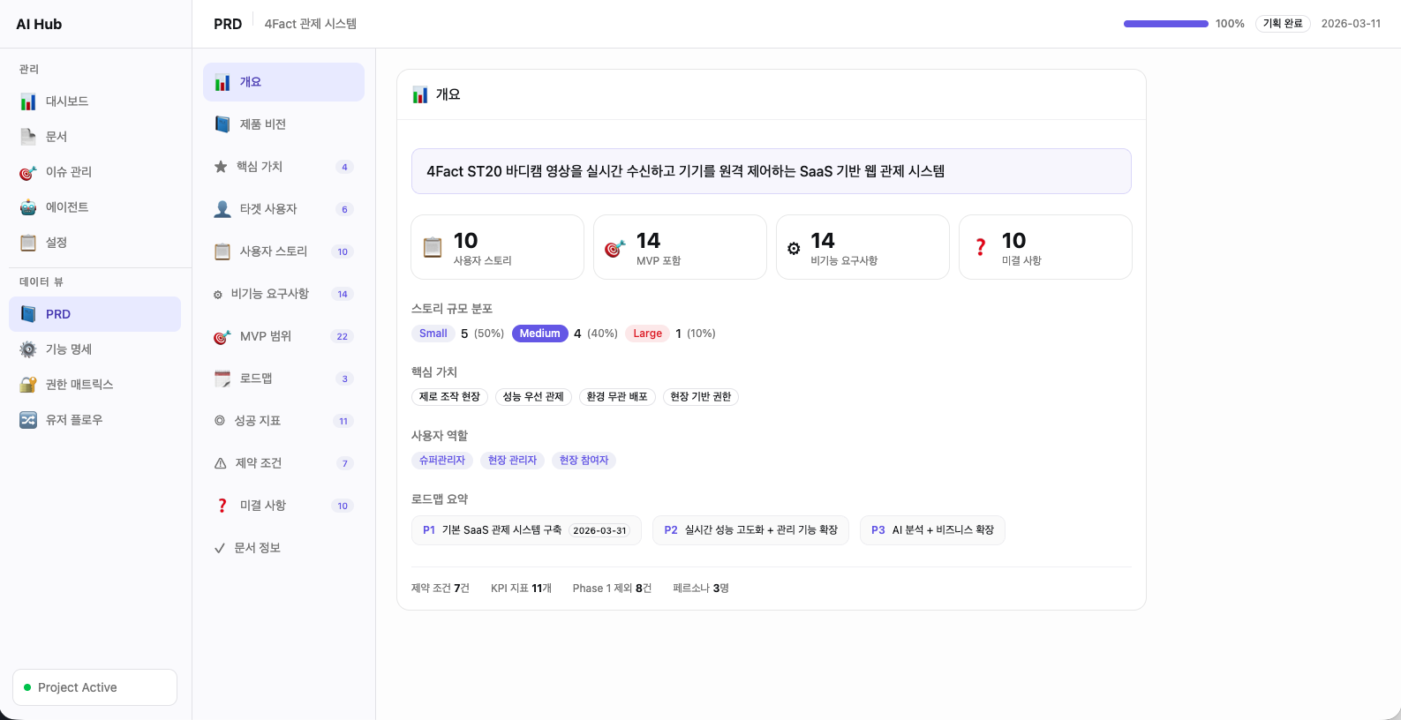
Task: Go to 문서 in the sidebar
Action: [56, 137]
